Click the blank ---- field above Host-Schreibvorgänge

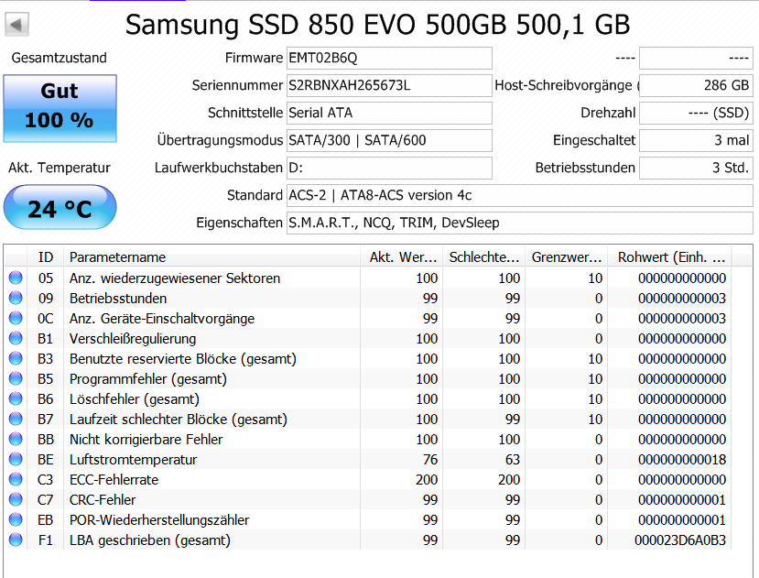click(696, 58)
